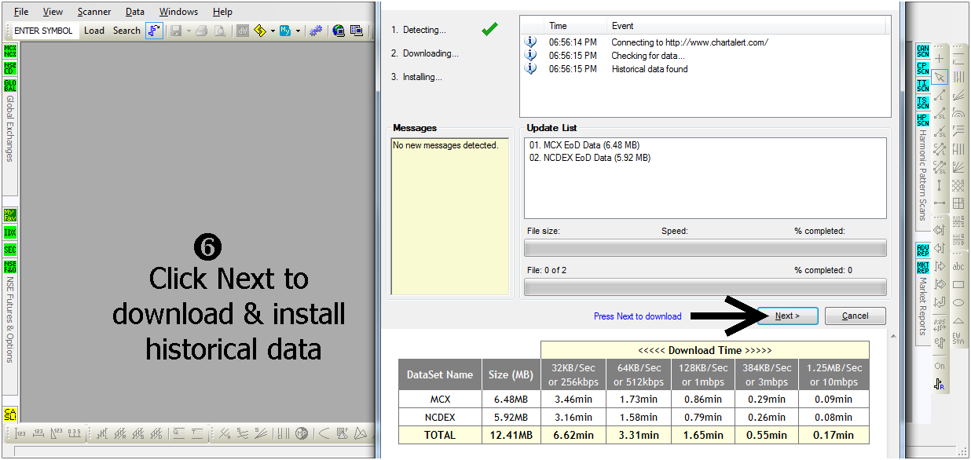Screen dimensions: 971x460
Task: Select the TS SCN right sidebar tab
Action: click(x=923, y=104)
